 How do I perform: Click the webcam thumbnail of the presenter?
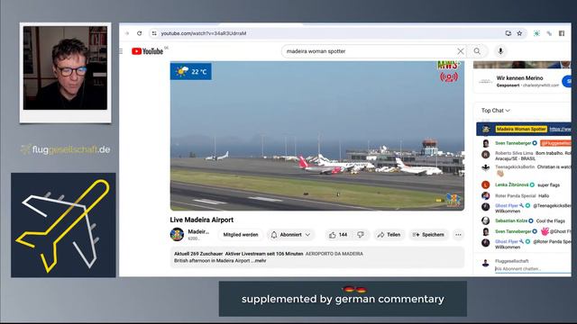[65, 68]
